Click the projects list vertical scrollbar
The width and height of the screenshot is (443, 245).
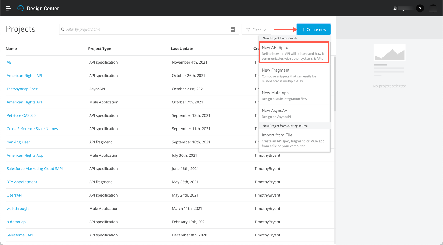click(x=335, y=84)
